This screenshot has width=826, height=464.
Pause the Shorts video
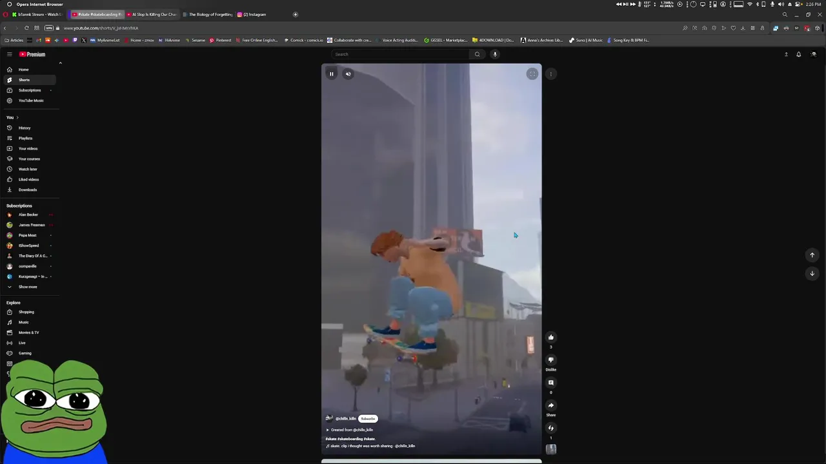(x=331, y=74)
